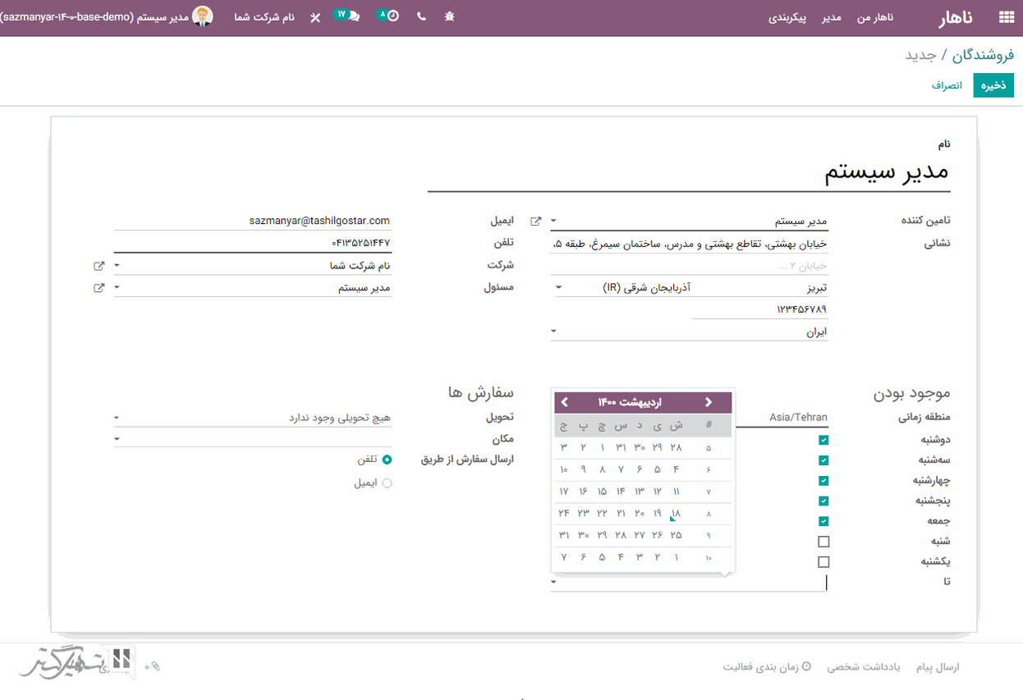Open the ناهار من menu
Screen dimensions: 1023x700
click(x=875, y=17)
